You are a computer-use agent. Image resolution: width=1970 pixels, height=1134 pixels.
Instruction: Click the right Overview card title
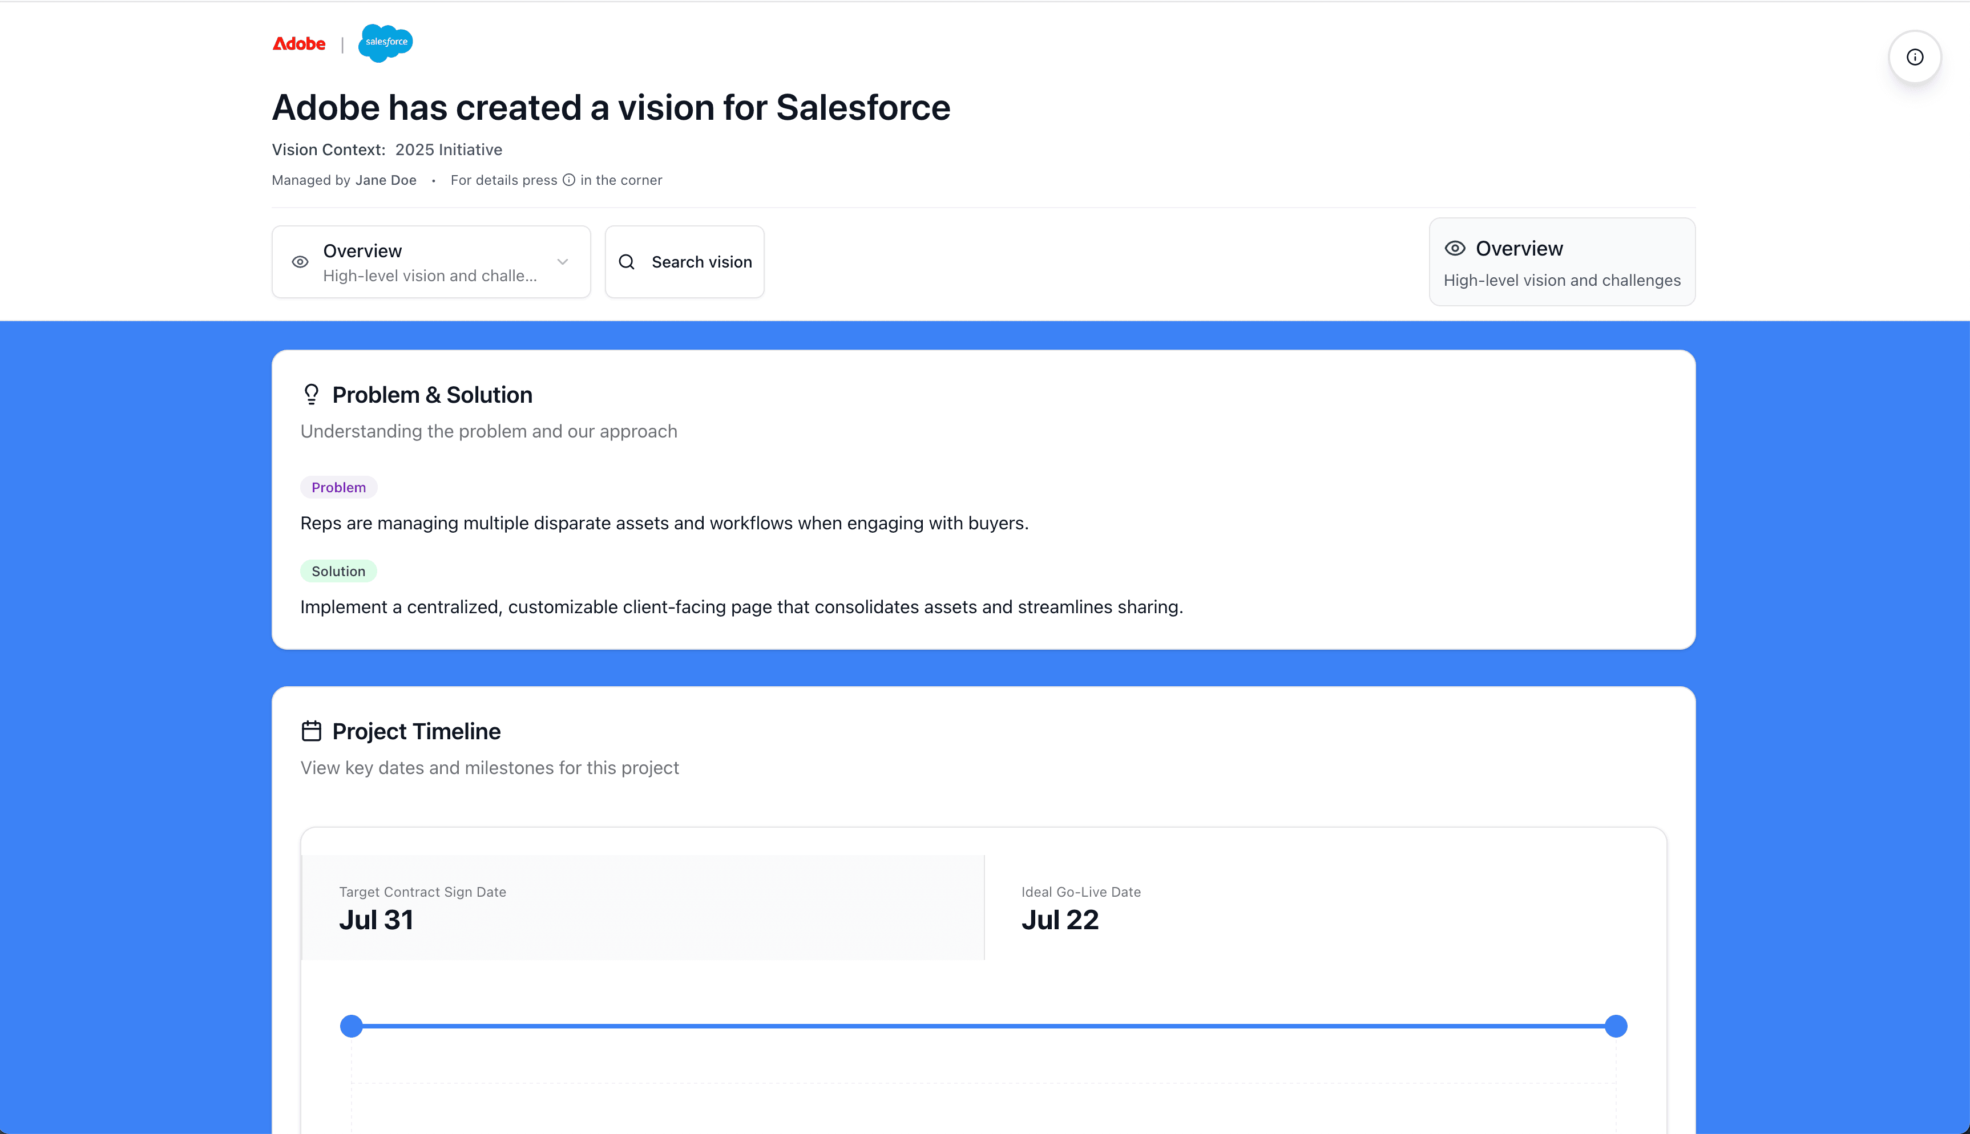1519,249
